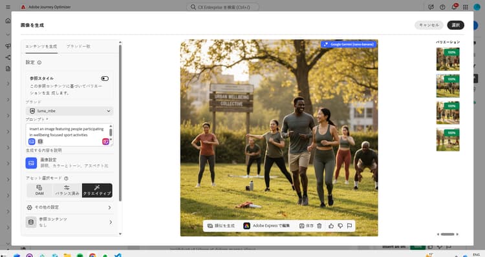Select the バランス済み asset mode
The width and height of the screenshot is (485, 257).
pyautogui.click(x=67, y=190)
